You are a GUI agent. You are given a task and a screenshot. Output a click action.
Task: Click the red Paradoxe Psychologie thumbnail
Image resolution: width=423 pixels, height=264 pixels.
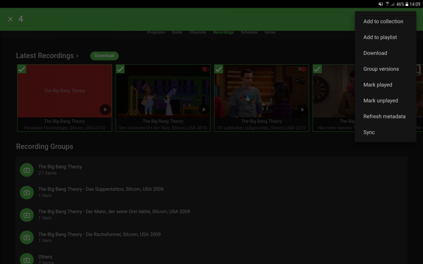point(65,91)
